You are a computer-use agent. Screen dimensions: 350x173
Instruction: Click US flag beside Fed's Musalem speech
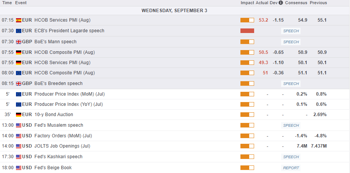[x=18, y=125]
